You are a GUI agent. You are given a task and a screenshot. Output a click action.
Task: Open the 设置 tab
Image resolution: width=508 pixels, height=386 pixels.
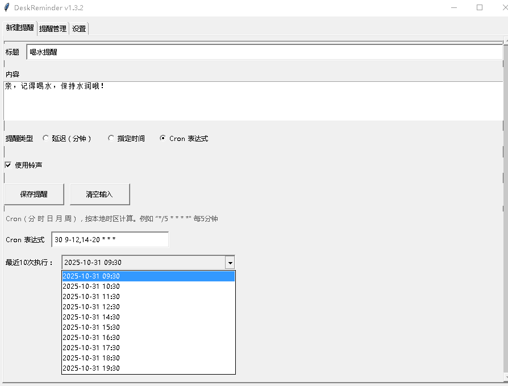(x=79, y=28)
